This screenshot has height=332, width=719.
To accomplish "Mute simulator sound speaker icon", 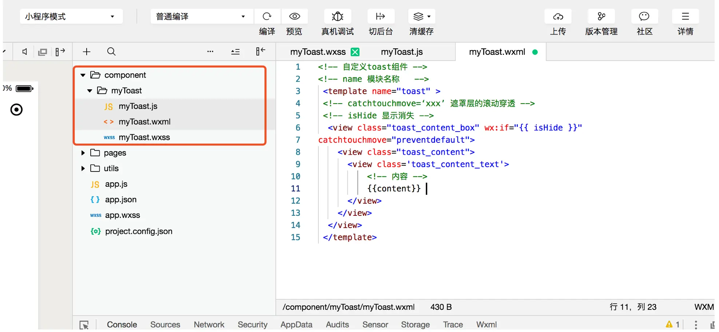I will coord(25,52).
